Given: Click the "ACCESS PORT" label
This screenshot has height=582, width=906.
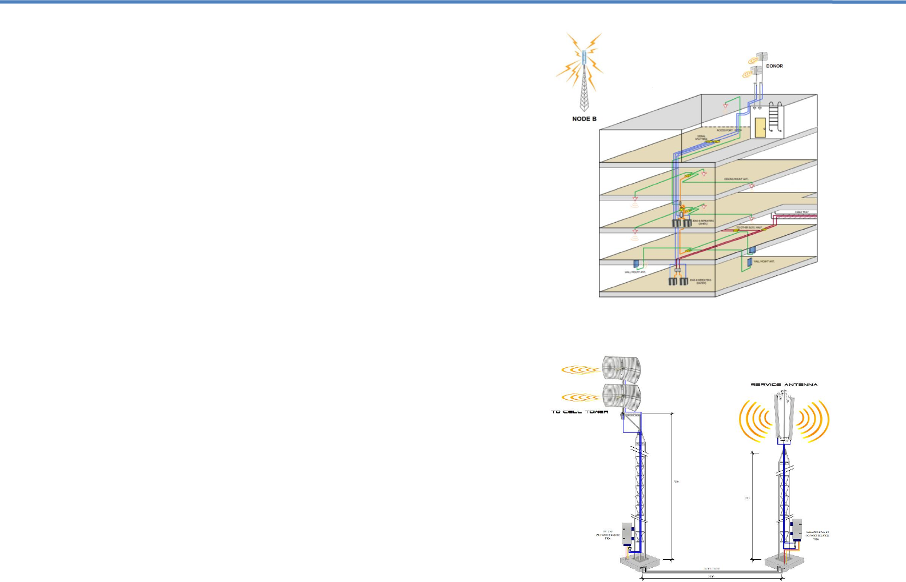Looking at the screenshot, I should point(725,130).
